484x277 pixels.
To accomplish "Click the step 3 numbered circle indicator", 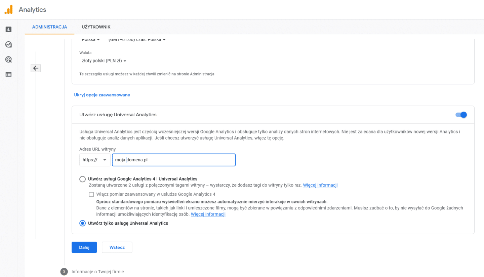I will click(x=64, y=272).
